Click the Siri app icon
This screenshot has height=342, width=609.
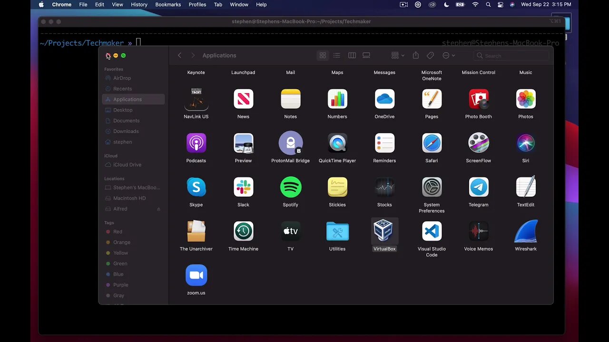(x=526, y=143)
